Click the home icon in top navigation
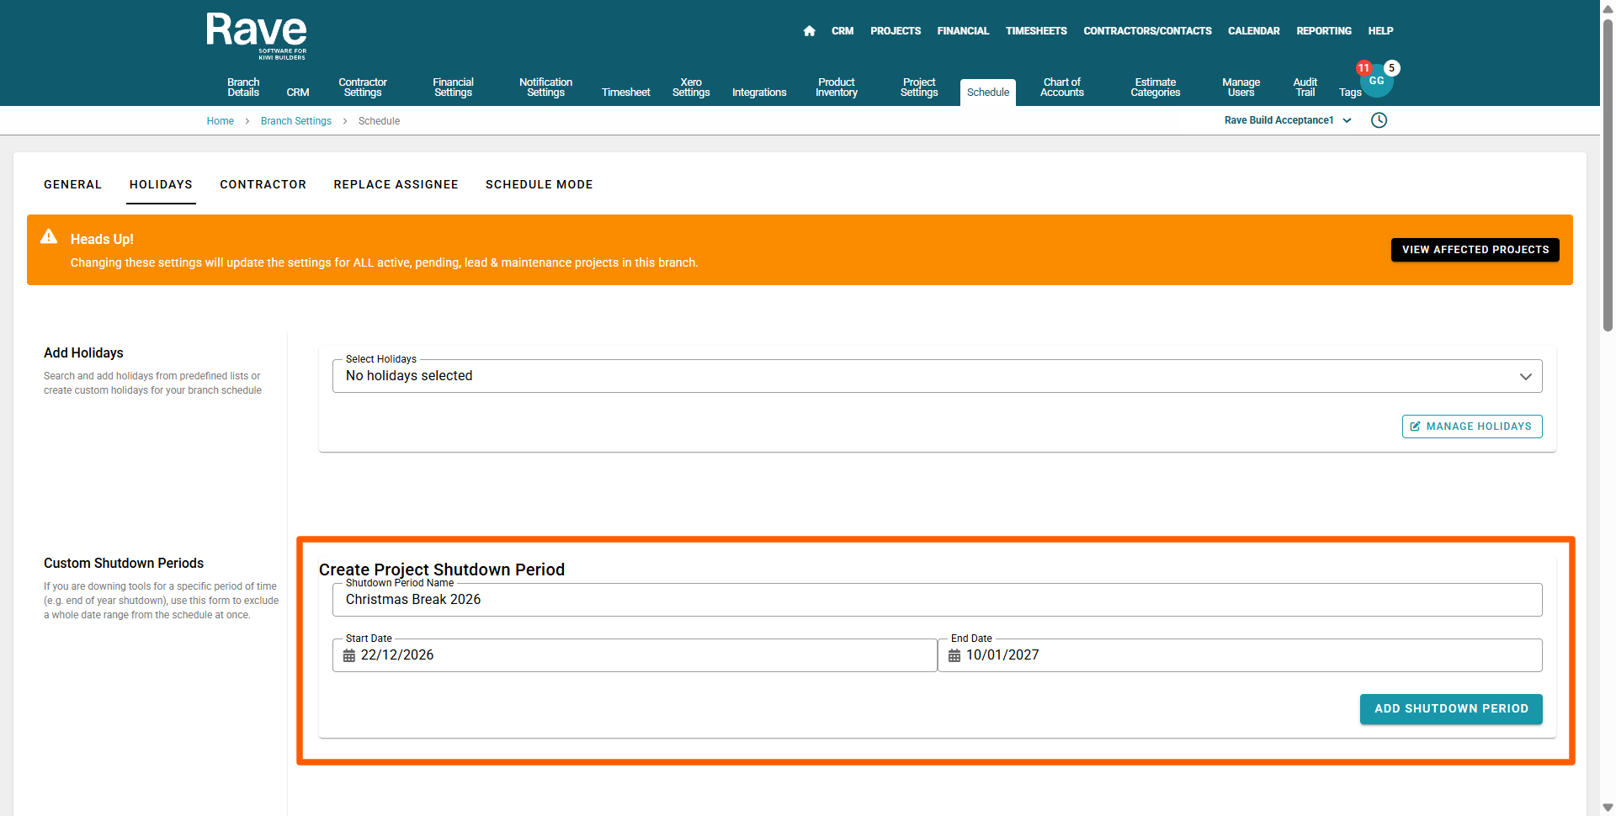1616x816 pixels. tap(809, 31)
